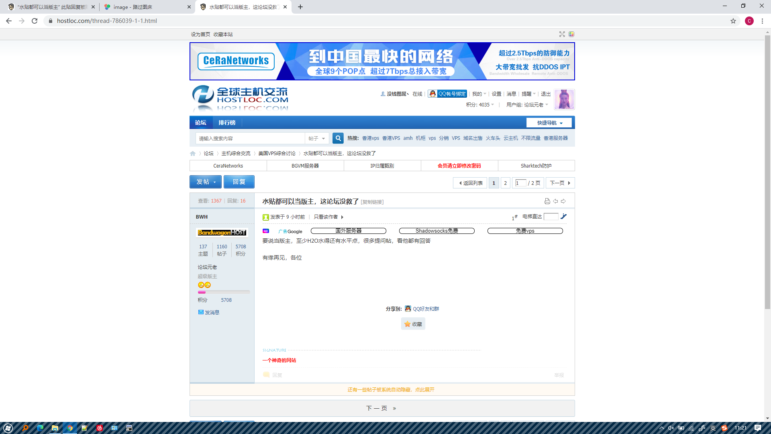This screenshot has height=434, width=771.
Task: Click the elevator jump-to-floor icon
Action: click(564, 217)
